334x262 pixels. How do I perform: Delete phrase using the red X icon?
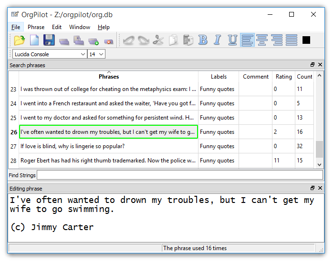[108, 42]
